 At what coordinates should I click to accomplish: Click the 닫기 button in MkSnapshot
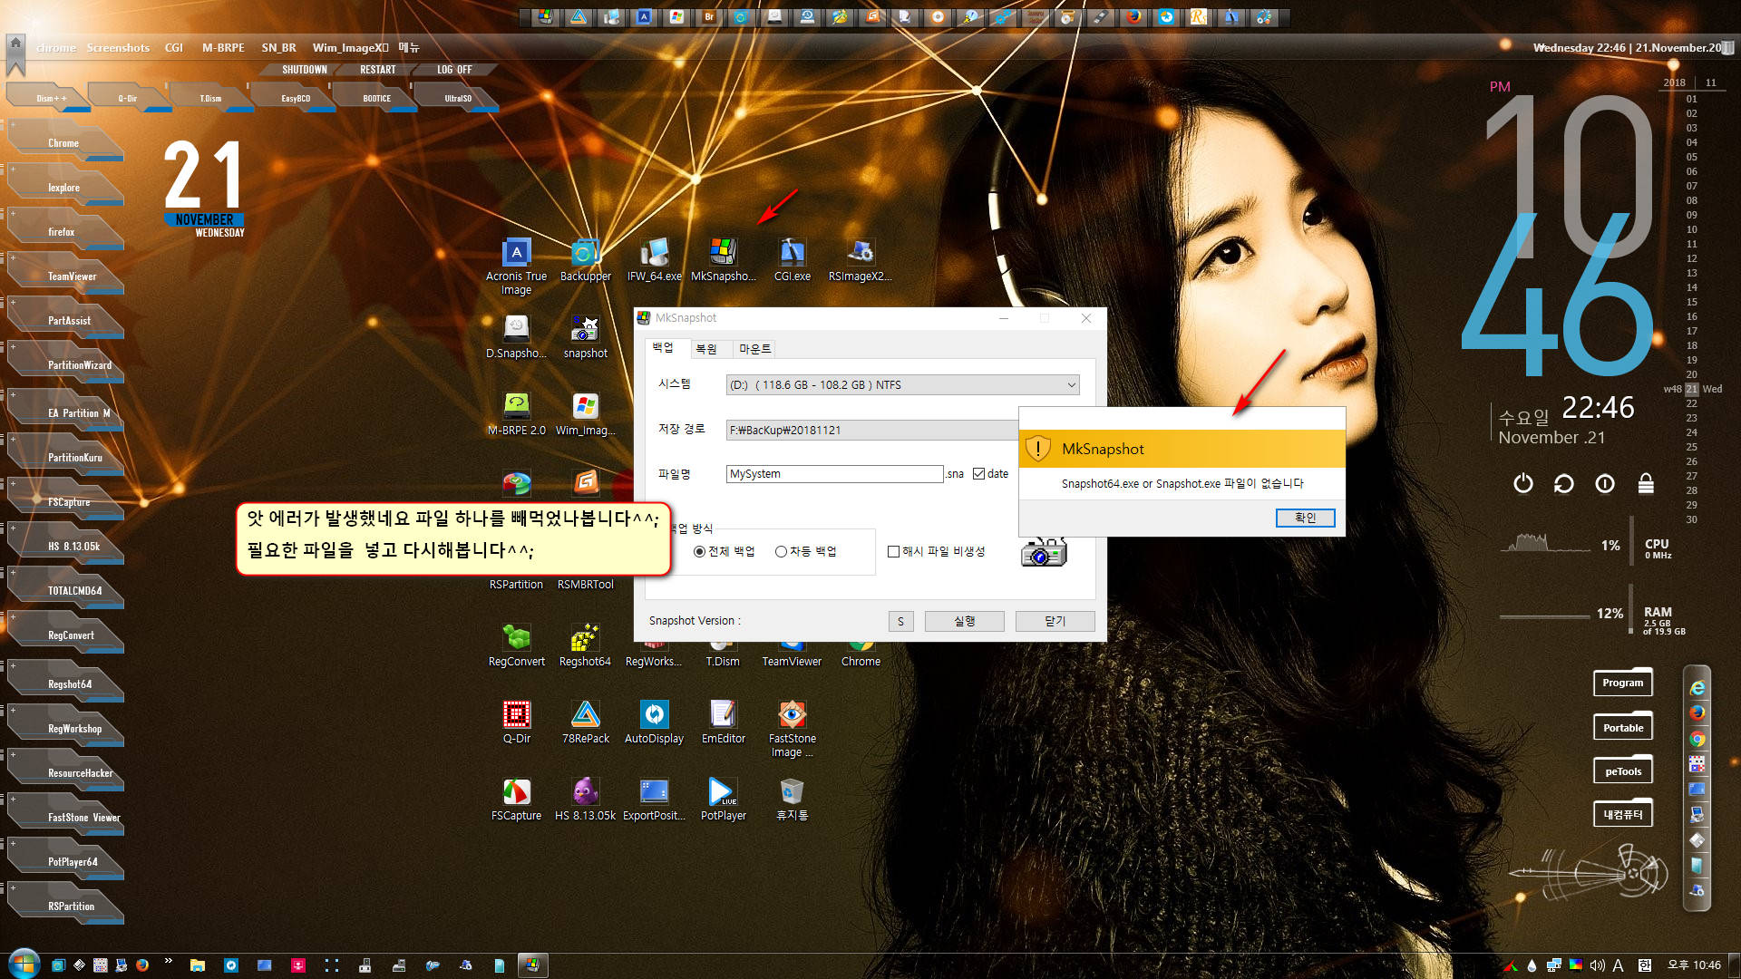pyautogui.click(x=1055, y=621)
